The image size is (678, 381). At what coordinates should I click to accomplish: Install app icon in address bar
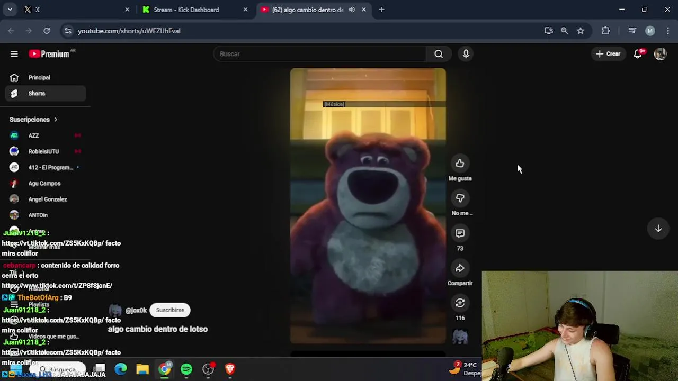pyautogui.click(x=548, y=31)
